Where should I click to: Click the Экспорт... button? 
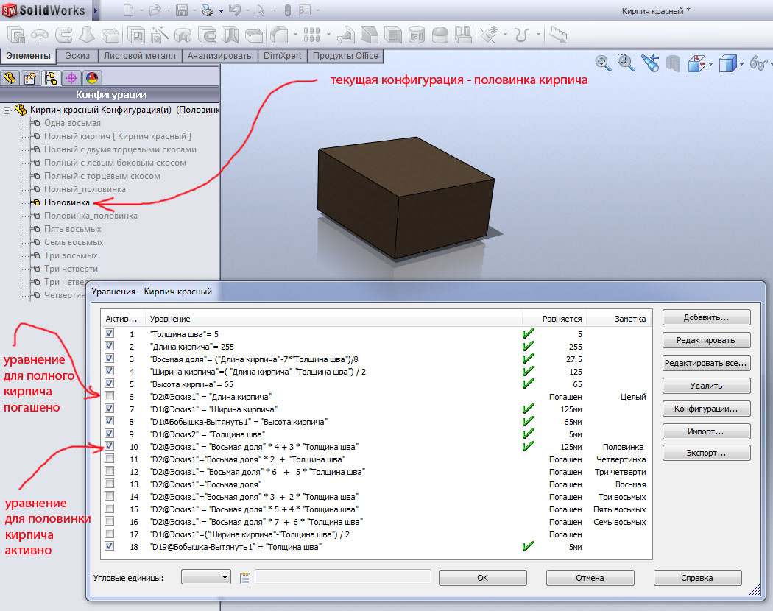tap(706, 453)
